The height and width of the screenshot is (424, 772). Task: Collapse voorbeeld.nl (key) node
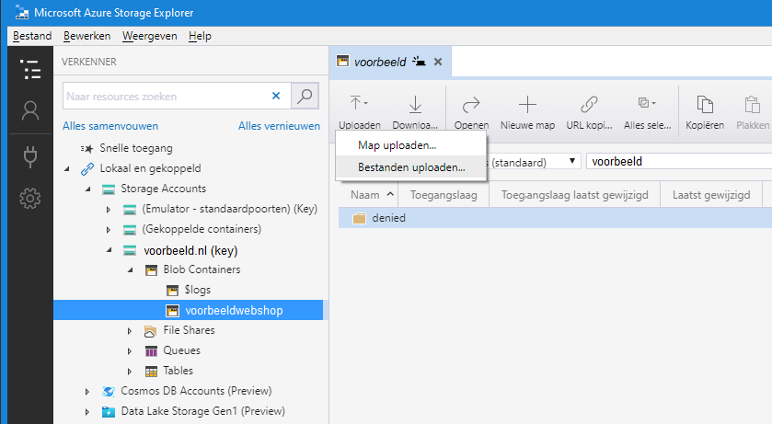109,250
